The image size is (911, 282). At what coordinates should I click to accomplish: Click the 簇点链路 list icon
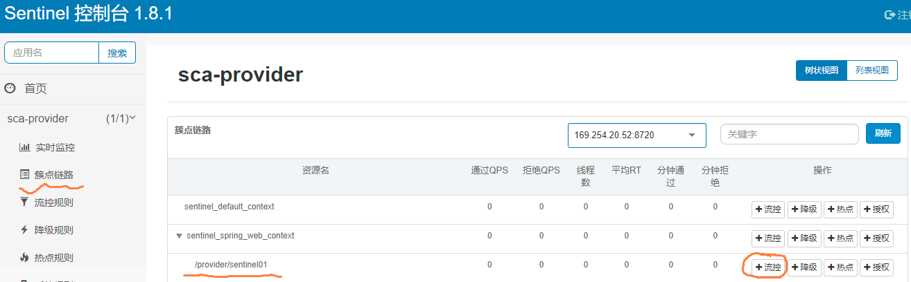pyautogui.click(x=24, y=174)
